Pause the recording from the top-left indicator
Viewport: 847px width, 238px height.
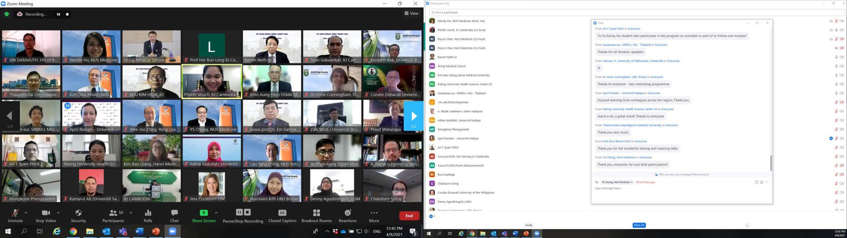coord(58,14)
